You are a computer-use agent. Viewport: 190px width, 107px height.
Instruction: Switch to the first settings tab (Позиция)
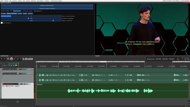[x=3, y=14]
